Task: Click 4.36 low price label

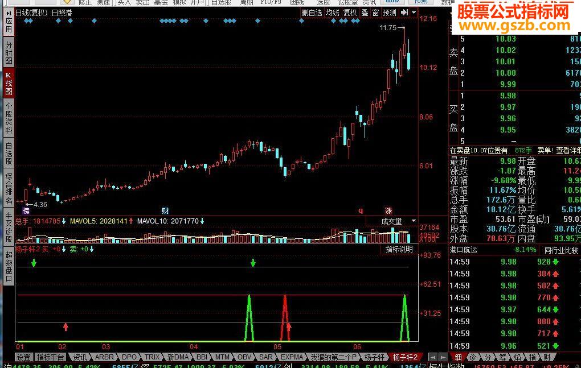Action: [x=40, y=205]
